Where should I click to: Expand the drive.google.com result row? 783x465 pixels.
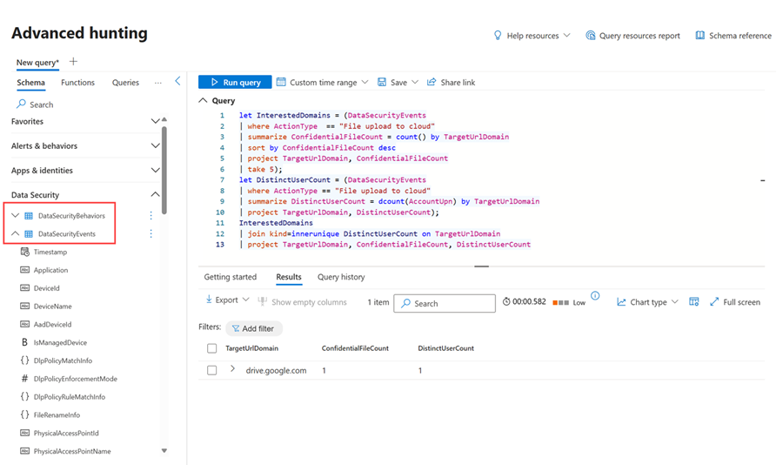click(x=232, y=369)
